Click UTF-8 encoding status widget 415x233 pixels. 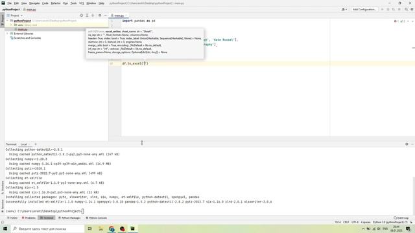355,223
